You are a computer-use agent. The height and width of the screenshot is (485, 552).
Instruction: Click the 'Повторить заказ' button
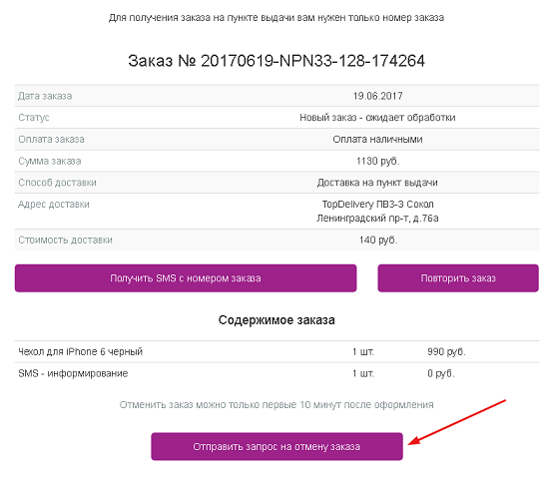(458, 278)
